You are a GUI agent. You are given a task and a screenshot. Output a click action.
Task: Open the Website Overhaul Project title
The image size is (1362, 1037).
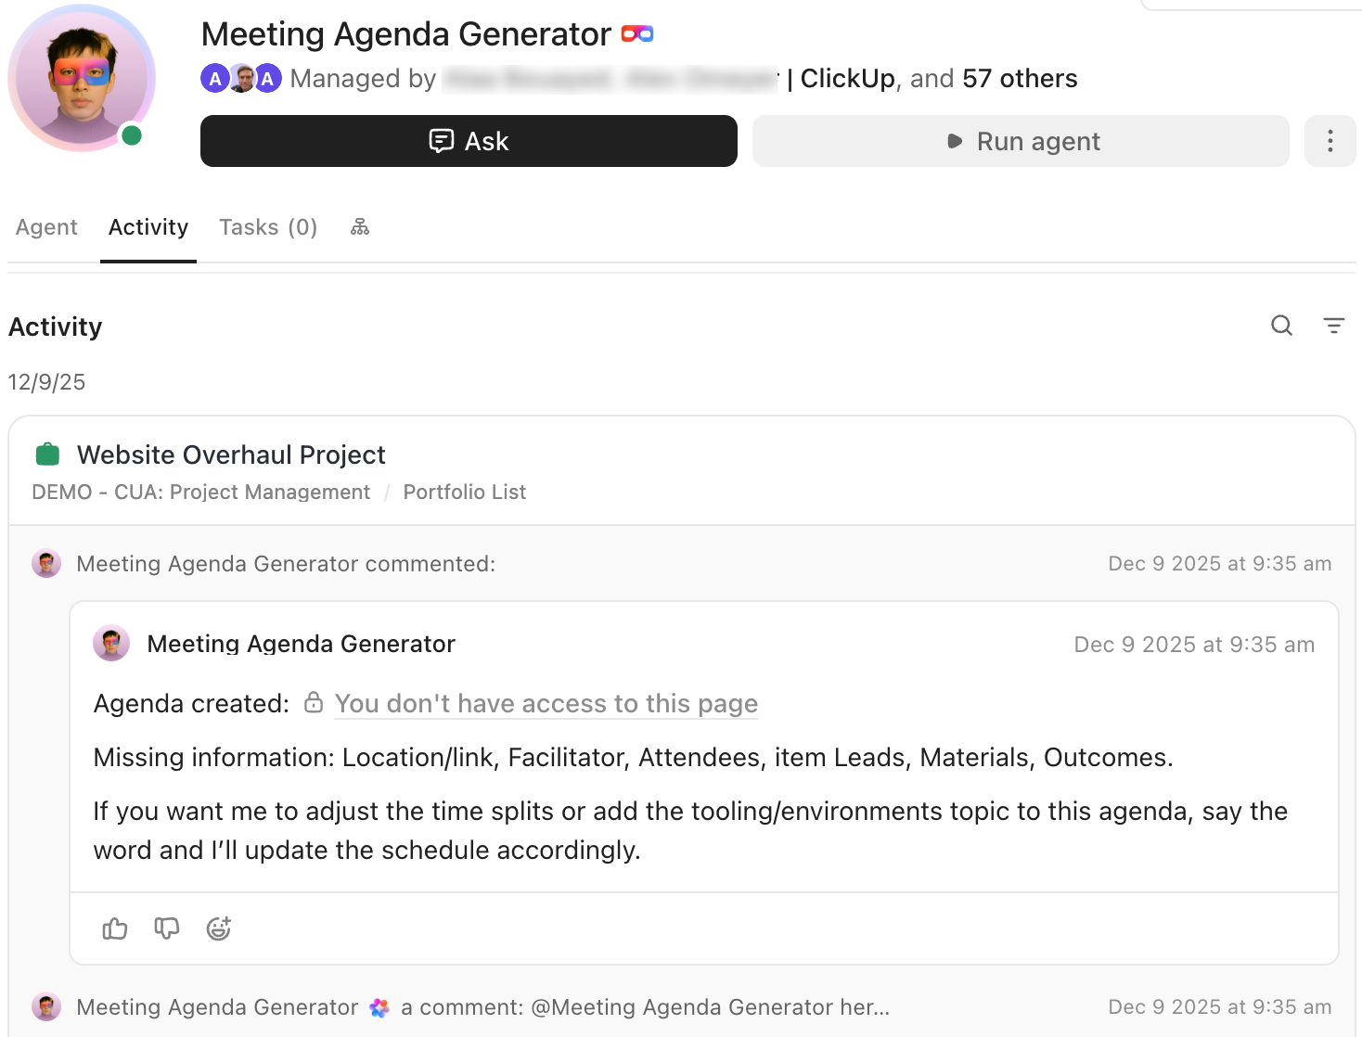point(231,454)
